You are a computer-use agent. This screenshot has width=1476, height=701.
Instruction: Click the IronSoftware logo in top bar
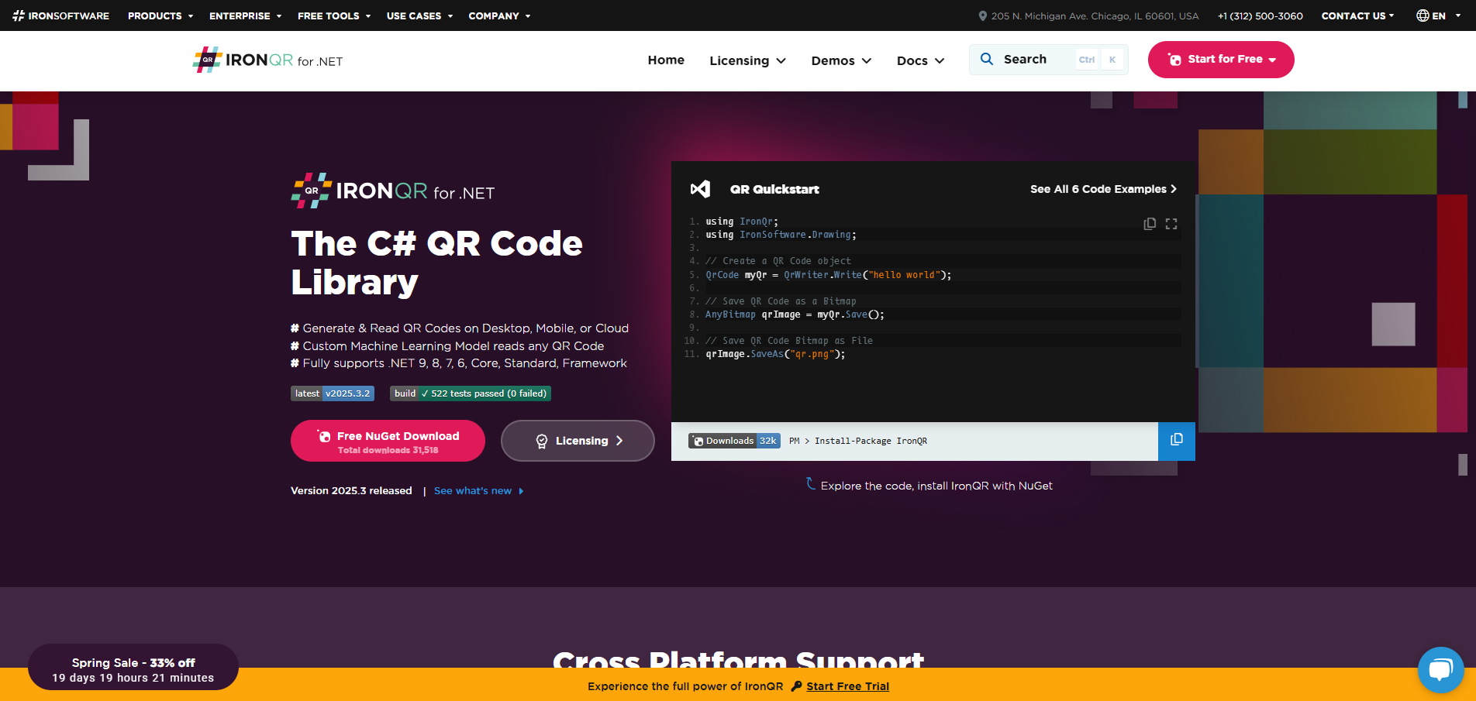(61, 15)
